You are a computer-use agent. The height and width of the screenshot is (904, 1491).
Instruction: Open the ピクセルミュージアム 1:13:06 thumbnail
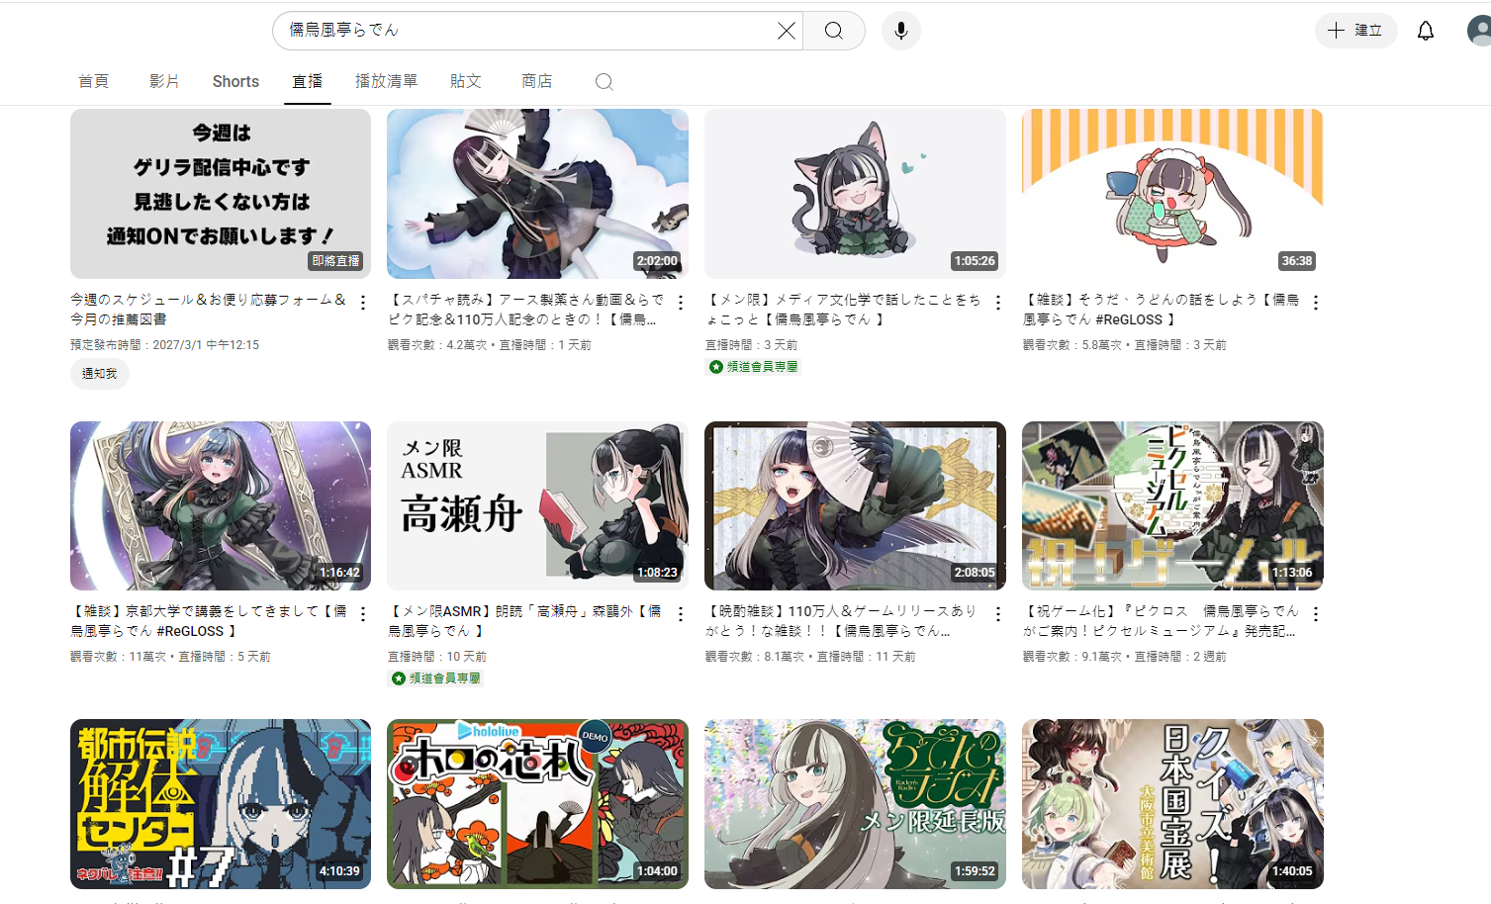click(1172, 505)
